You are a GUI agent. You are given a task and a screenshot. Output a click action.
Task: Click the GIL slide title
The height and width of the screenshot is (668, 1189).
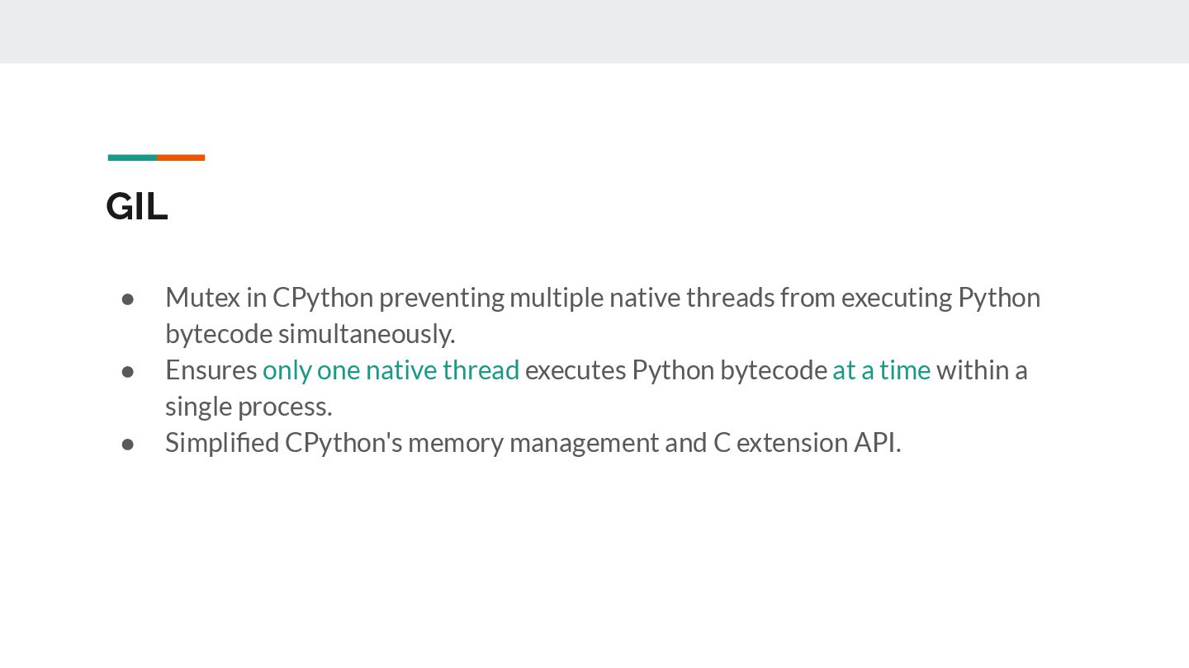coord(137,206)
